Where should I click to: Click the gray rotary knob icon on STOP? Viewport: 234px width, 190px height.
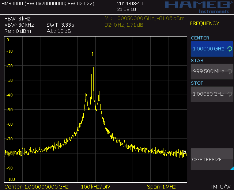tap(230, 94)
